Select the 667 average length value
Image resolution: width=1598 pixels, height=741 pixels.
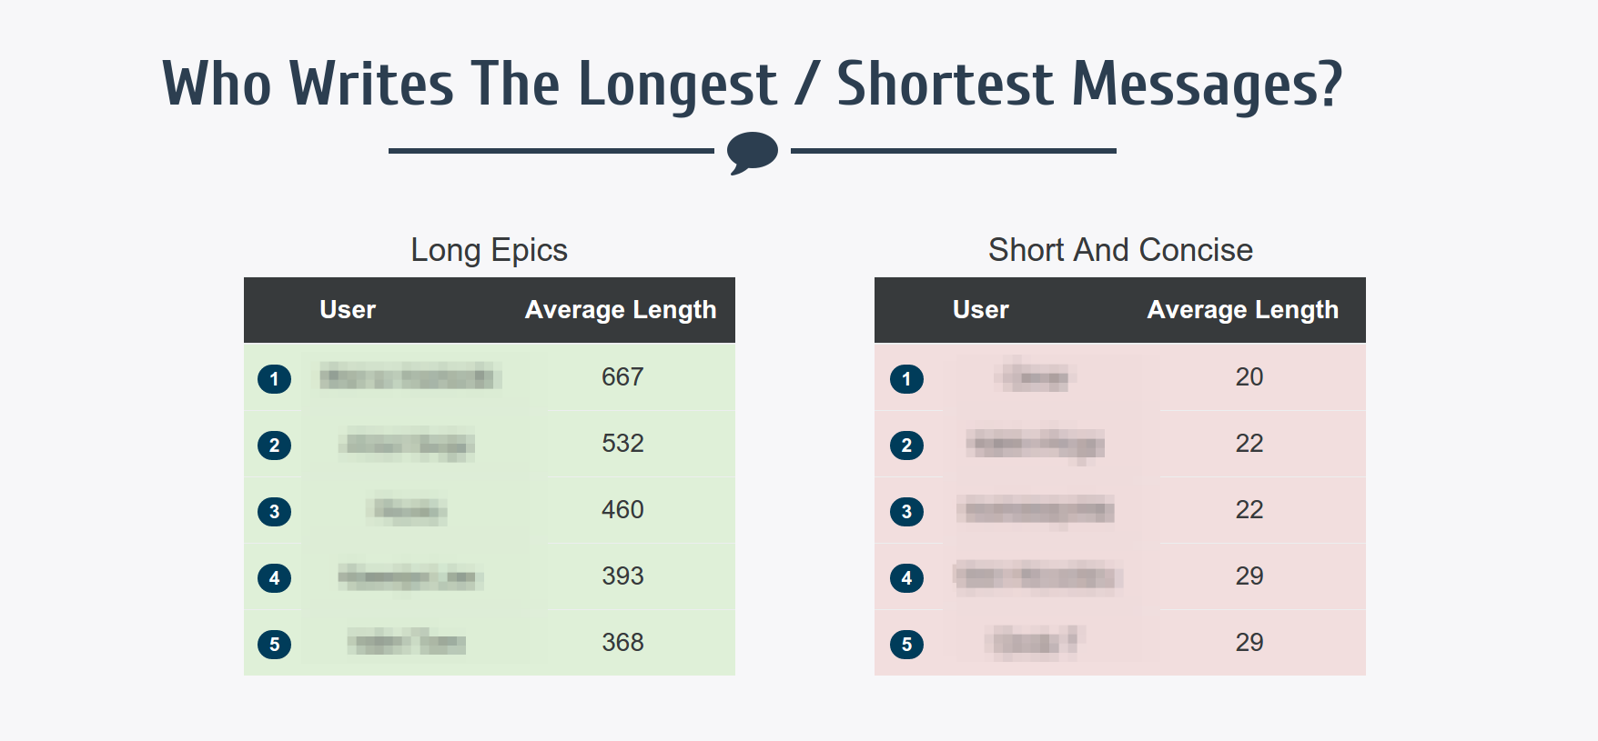coord(622,376)
